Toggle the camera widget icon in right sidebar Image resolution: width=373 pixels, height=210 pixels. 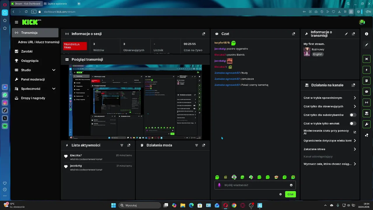pos(367,113)
